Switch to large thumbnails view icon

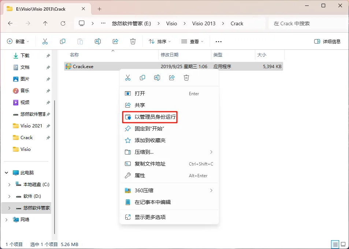(x=344, y=244)
